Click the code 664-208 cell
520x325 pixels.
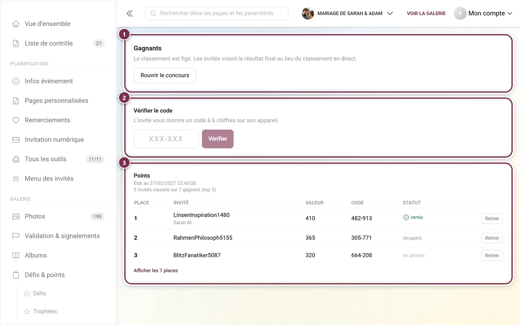pyautogui.click(x=361, y=255)
